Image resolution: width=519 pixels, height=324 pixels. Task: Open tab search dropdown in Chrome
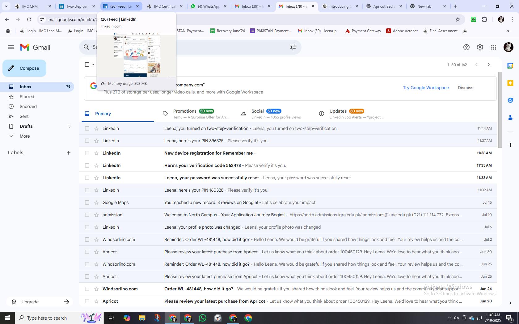pyautogui.click(x=6, y=6)
